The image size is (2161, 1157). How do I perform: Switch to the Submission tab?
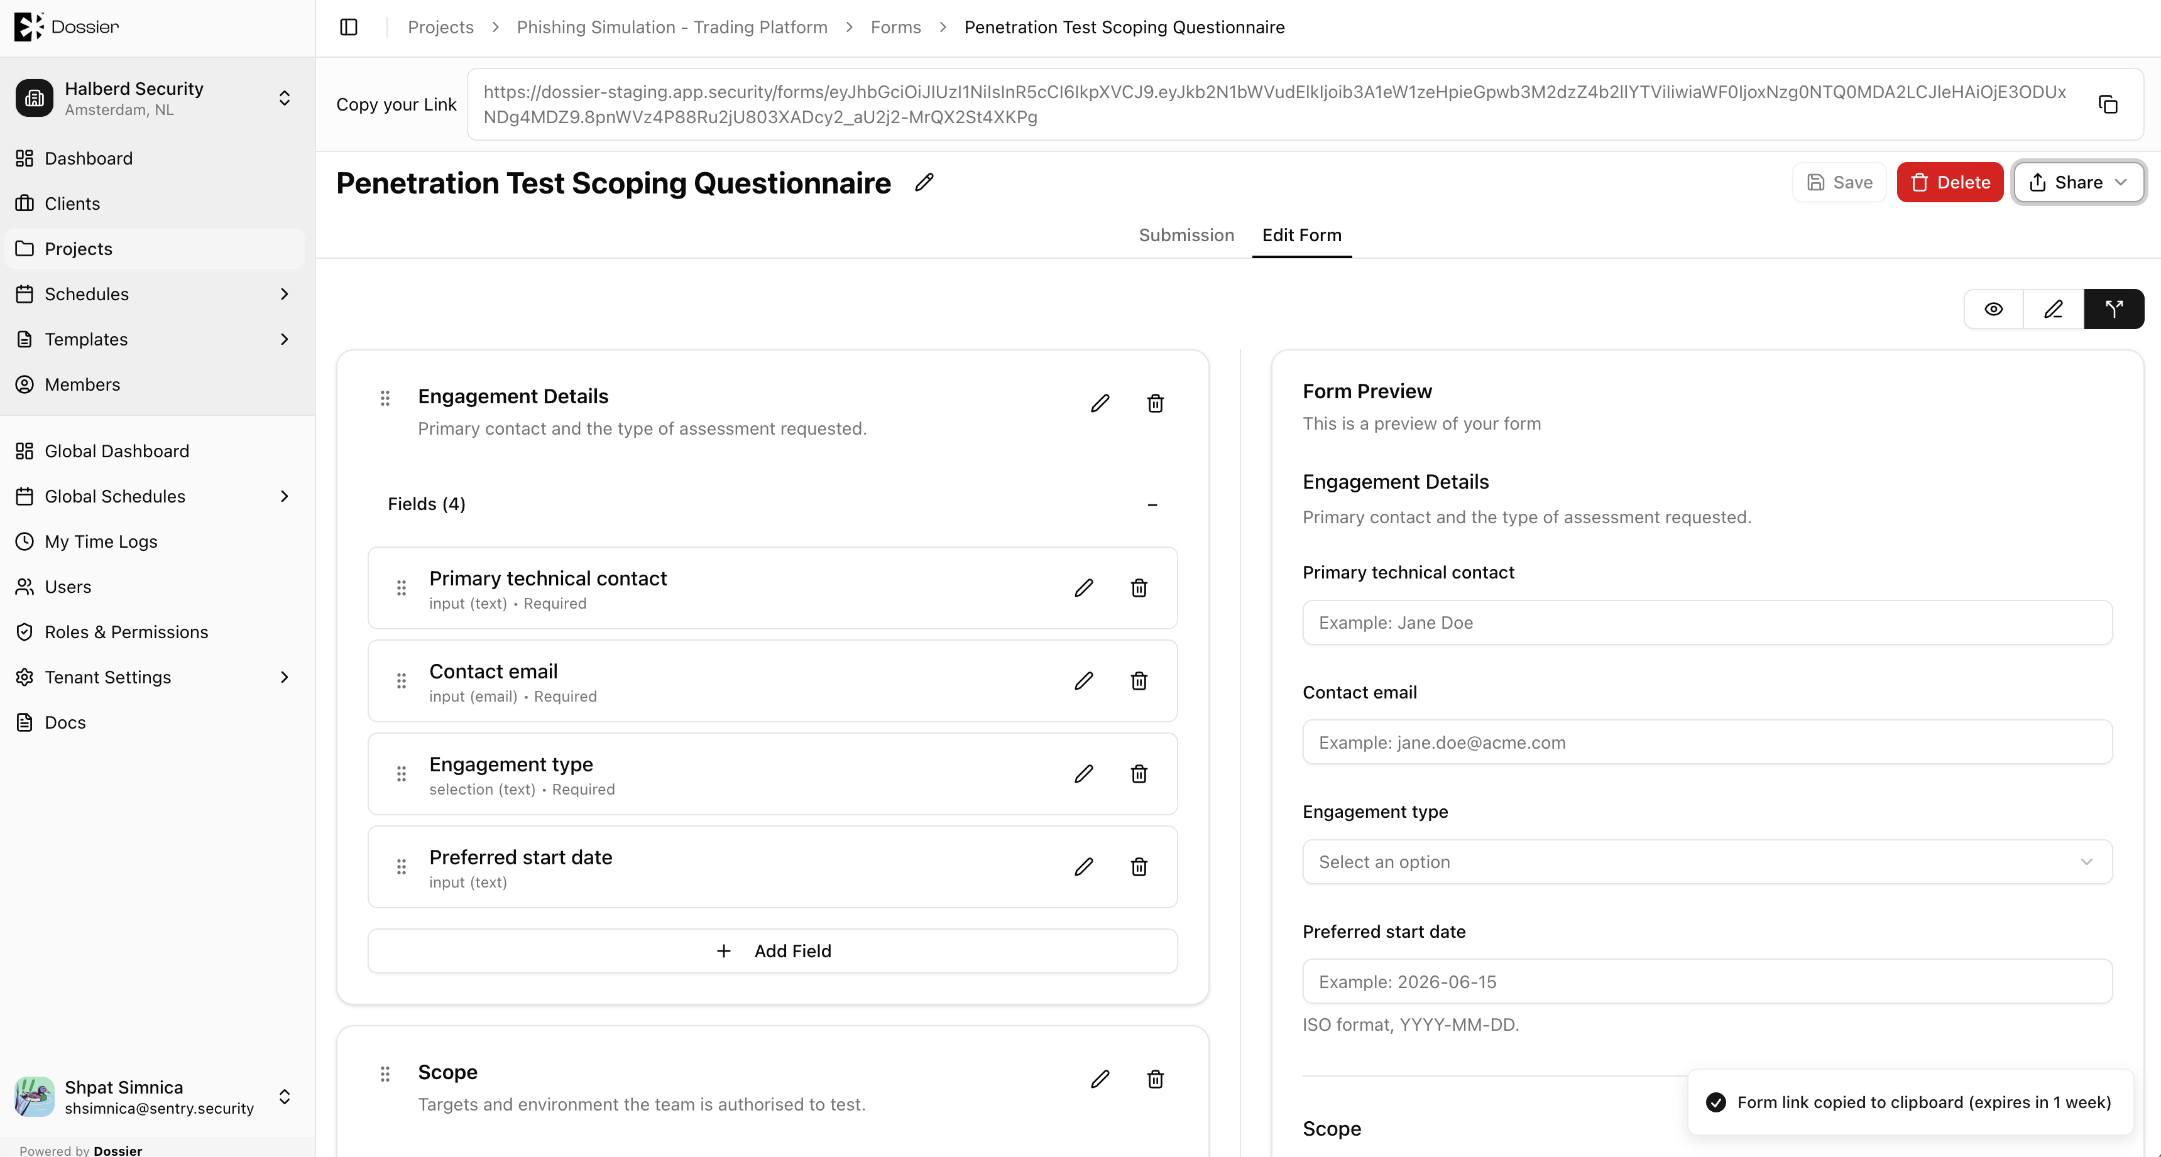tap(1186, 235)
